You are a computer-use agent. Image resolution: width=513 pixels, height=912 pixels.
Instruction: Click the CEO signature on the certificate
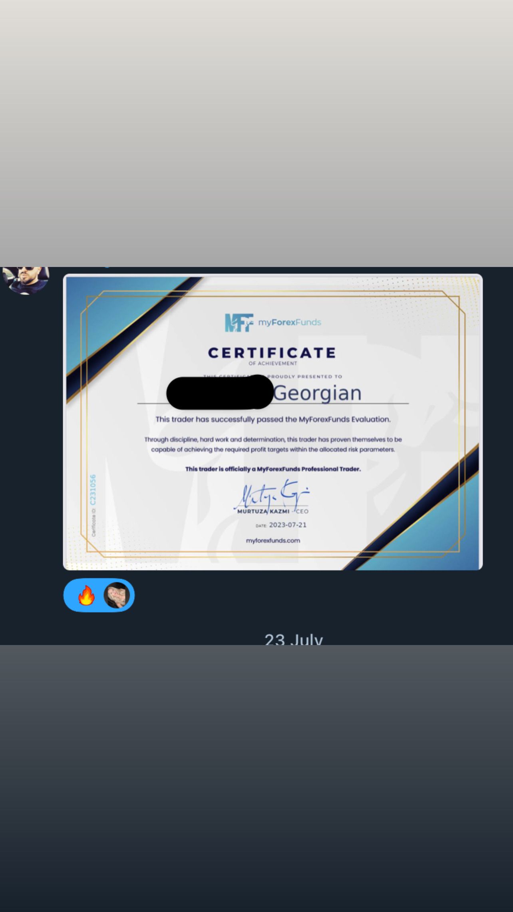click(x=272, y=495)
